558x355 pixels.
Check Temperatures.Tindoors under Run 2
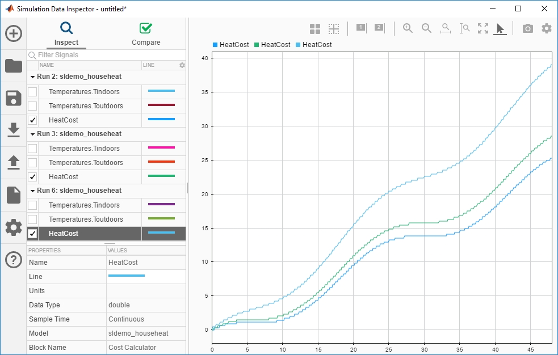click(33, 91)
